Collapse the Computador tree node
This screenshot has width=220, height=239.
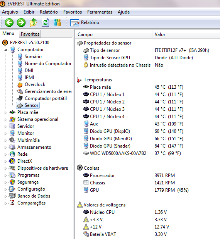click(5, 50)
